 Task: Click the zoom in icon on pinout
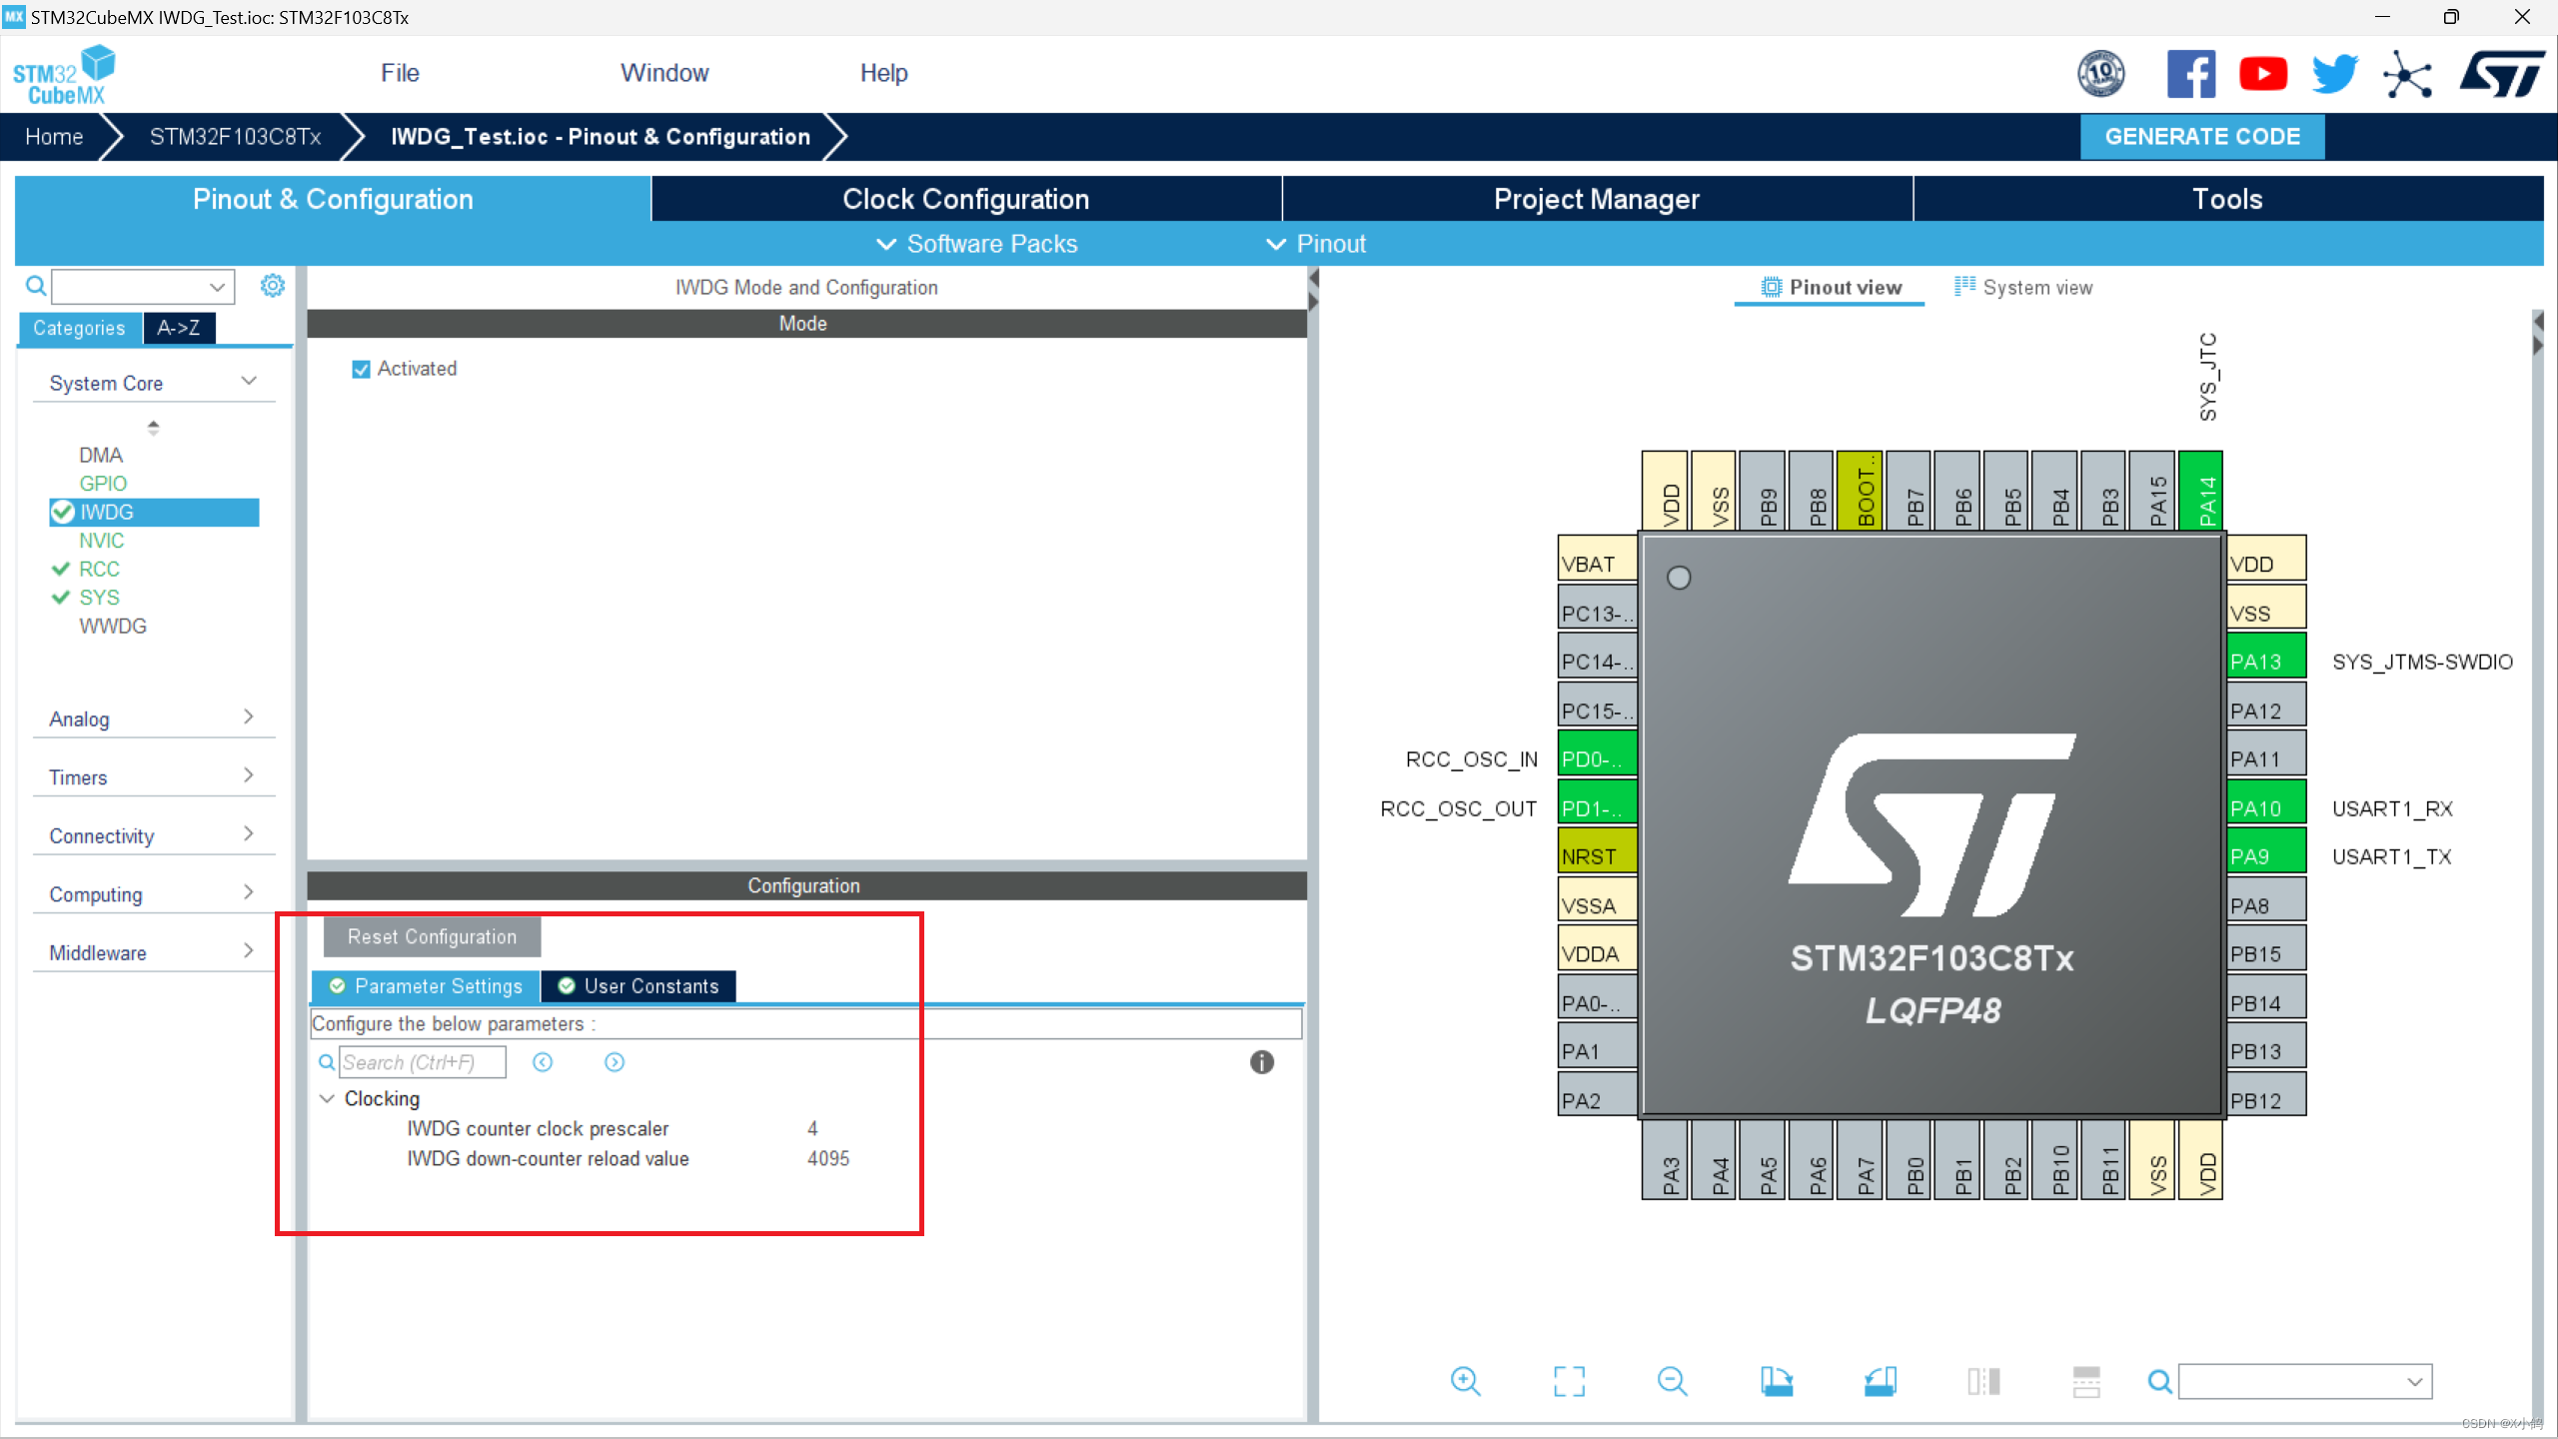1465,1381
